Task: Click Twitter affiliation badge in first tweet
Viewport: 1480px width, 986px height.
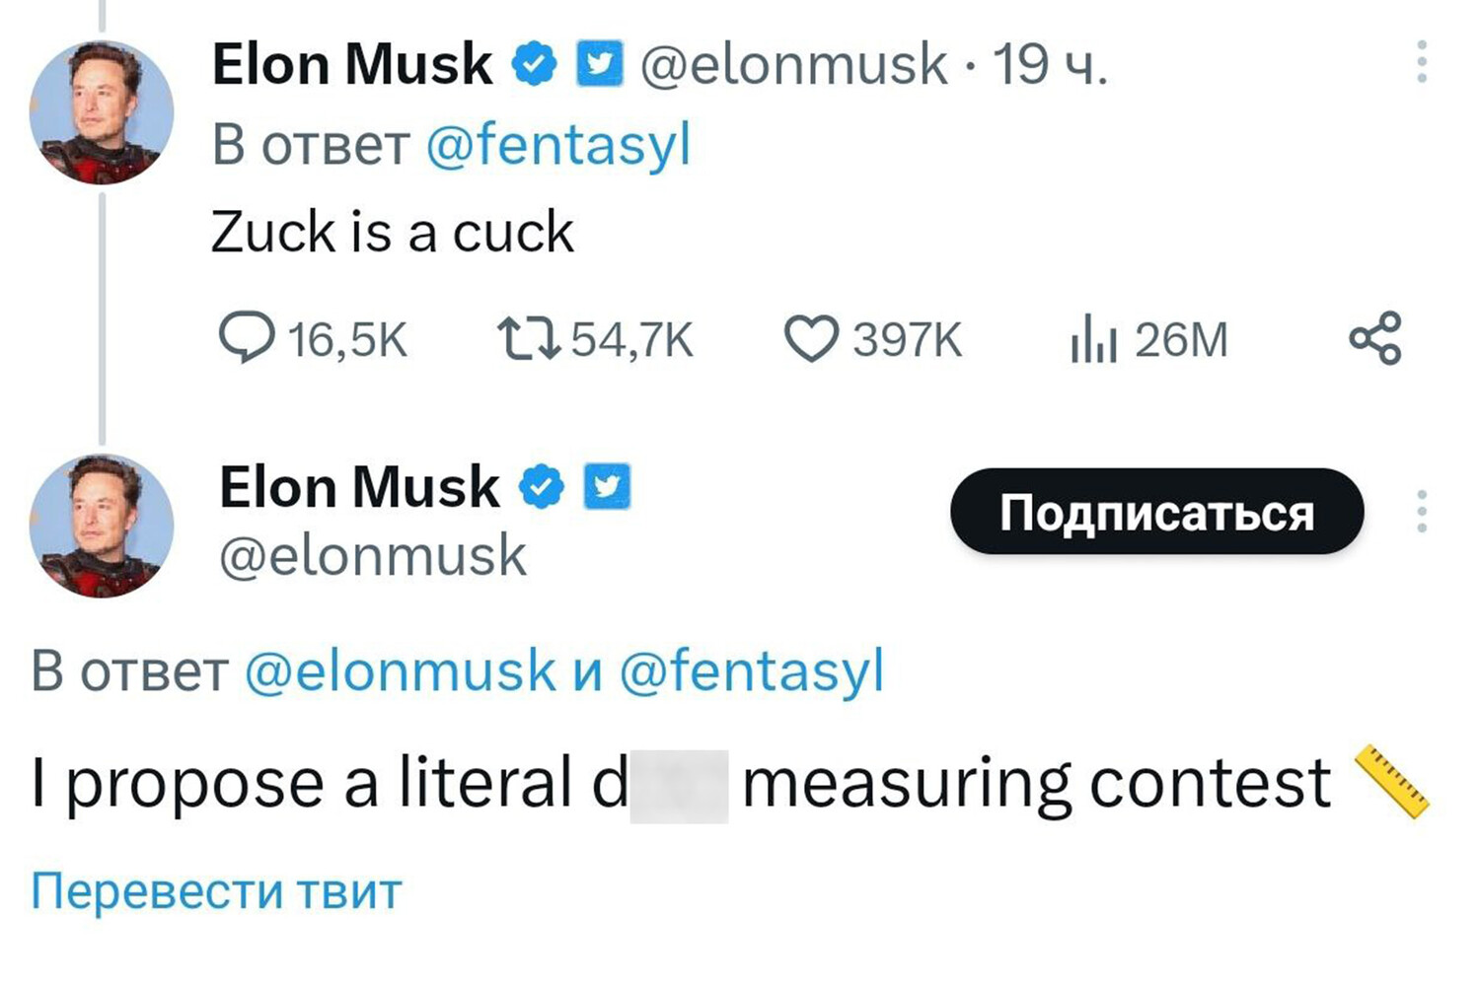Action: [599, 65]
